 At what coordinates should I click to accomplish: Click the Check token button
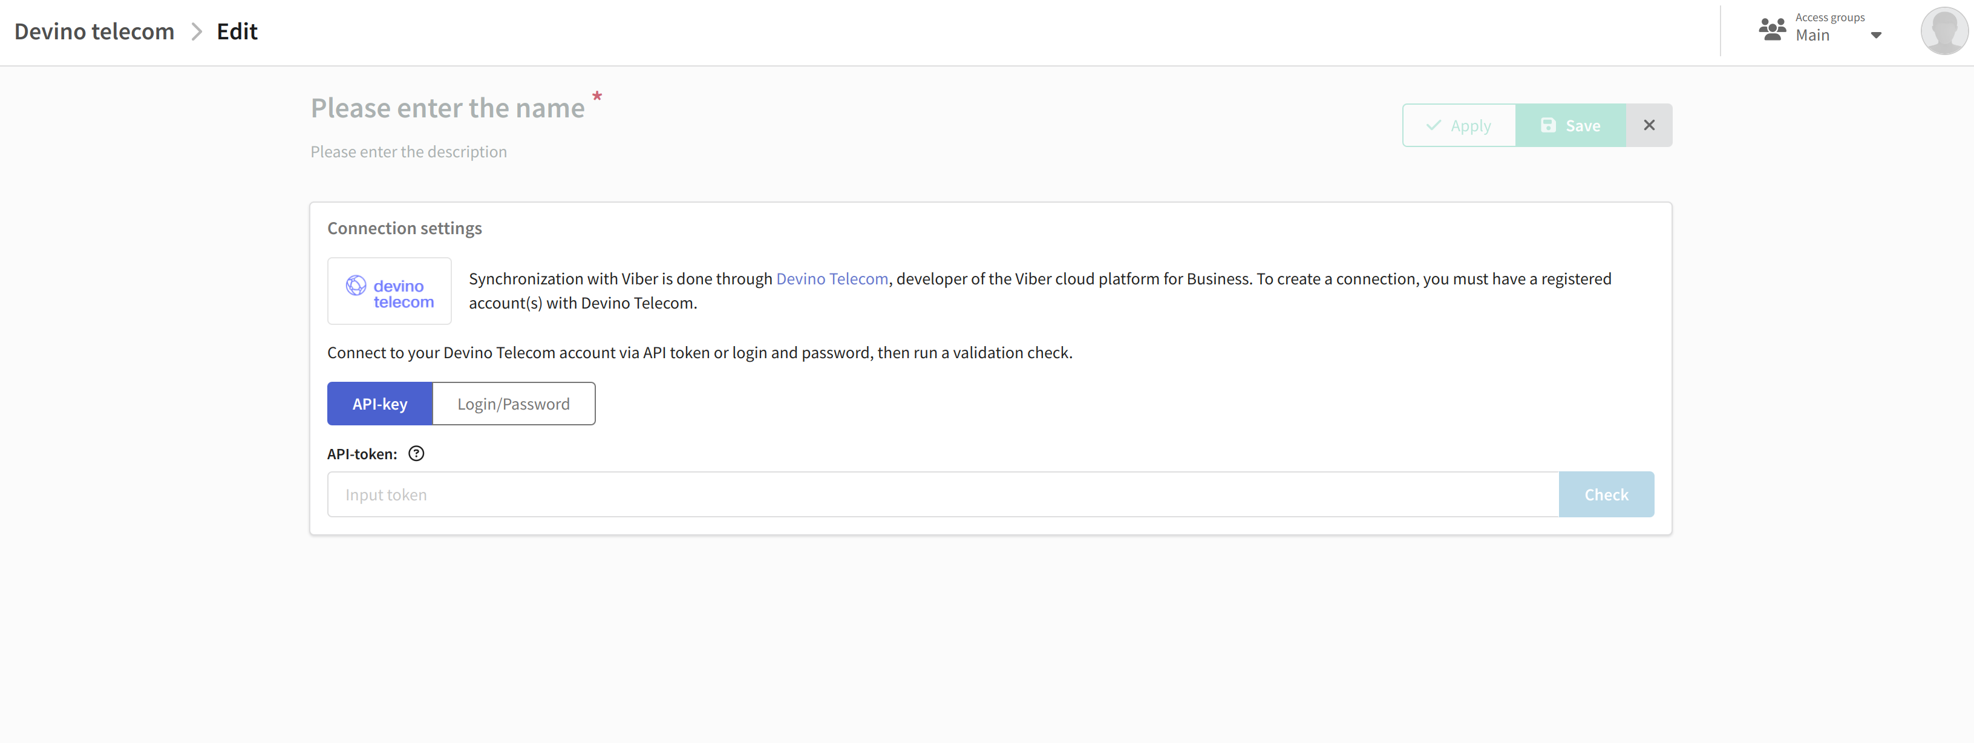[1606, 494]
